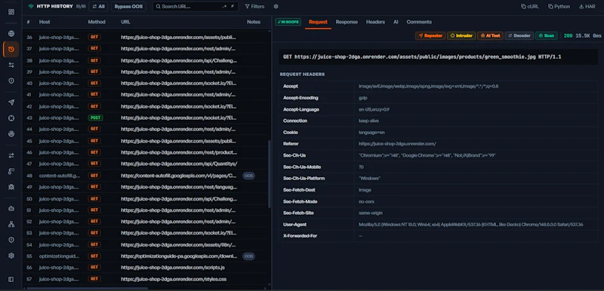
Task: Open the Decoder button
Action: [x=519, y=35]
